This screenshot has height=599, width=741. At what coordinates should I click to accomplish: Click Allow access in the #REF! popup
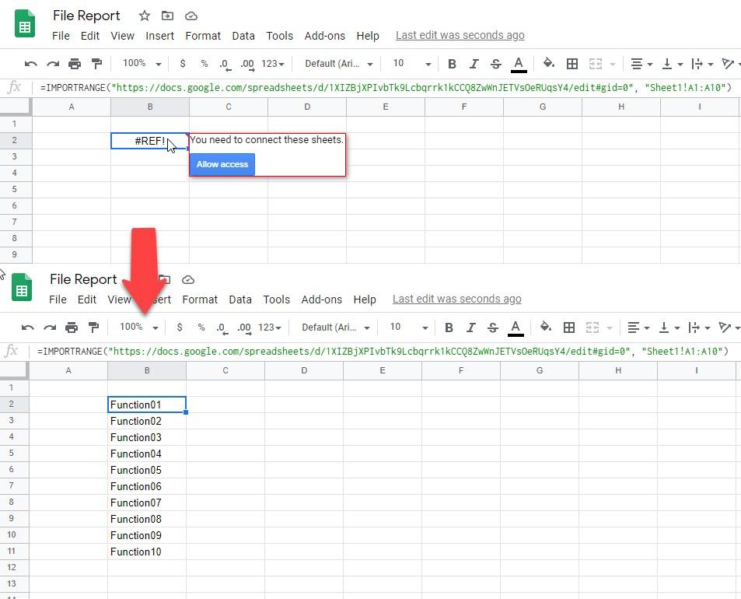pos(222,164)
